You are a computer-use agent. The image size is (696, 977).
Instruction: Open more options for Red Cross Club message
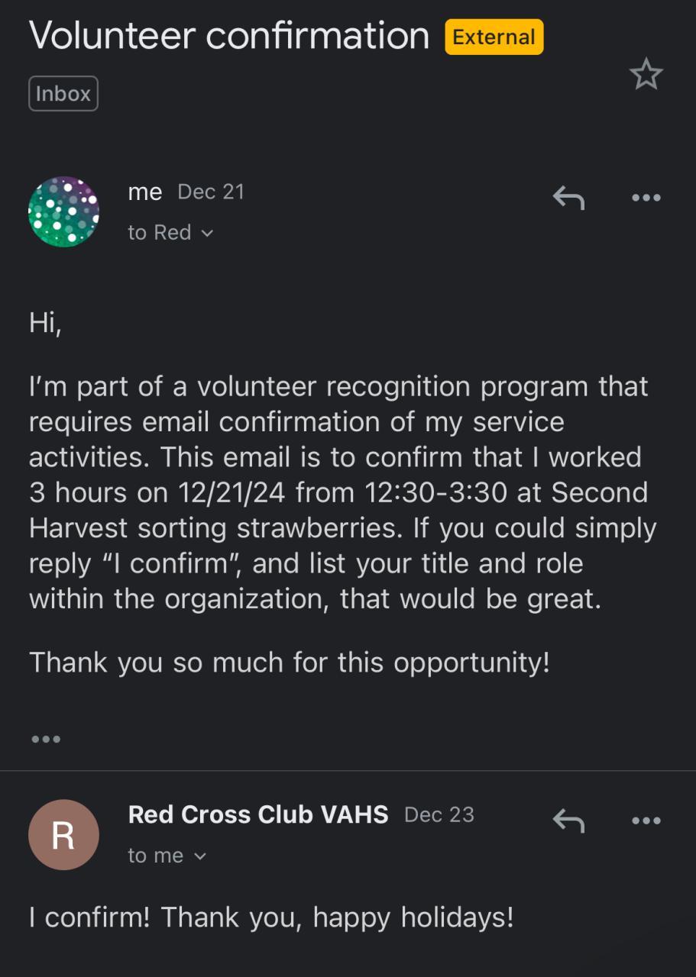646,821
